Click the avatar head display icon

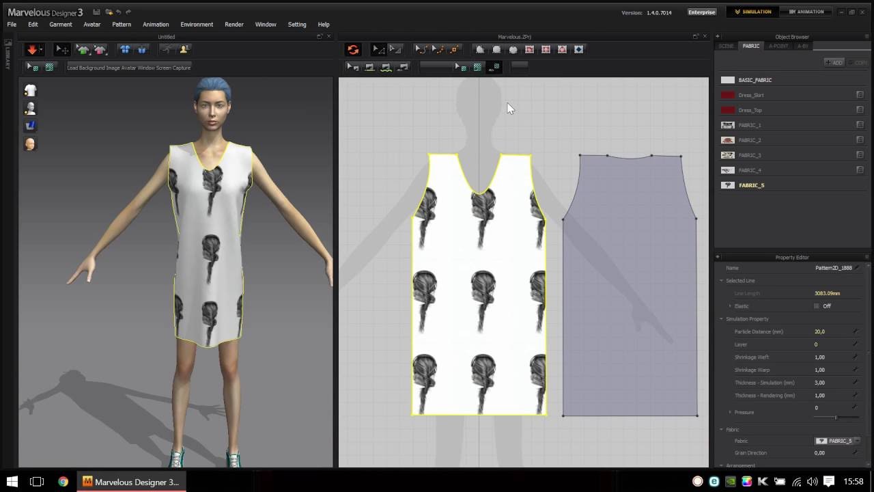pyautogui.click(x=30, y=108)
